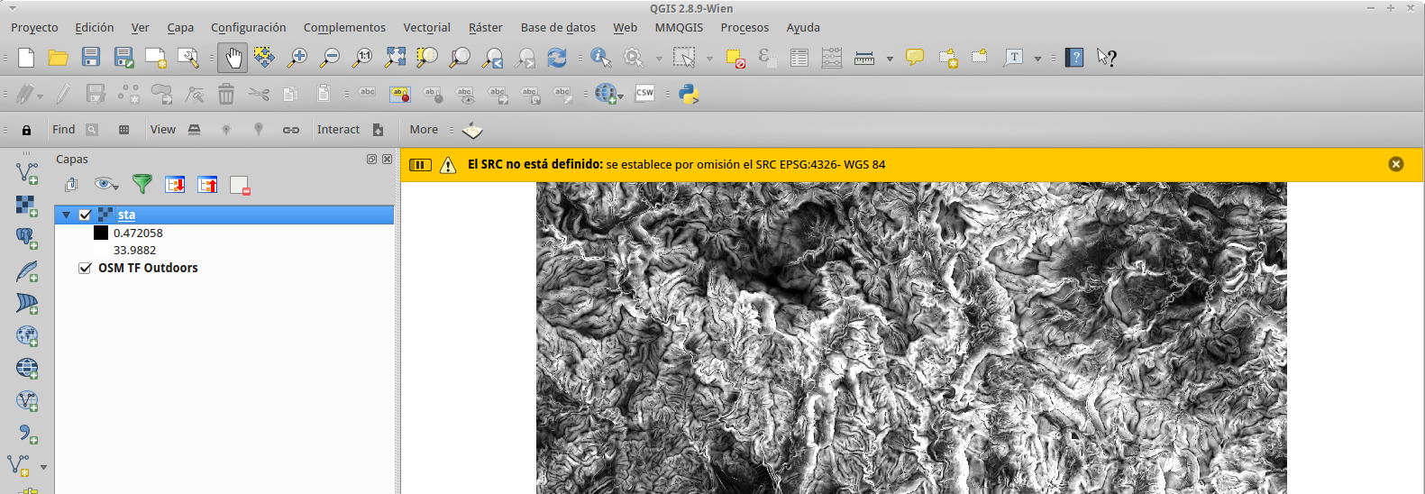Toggle the lock icon beside Find
The image size is (1425, 494).
[x=26, y=130]
